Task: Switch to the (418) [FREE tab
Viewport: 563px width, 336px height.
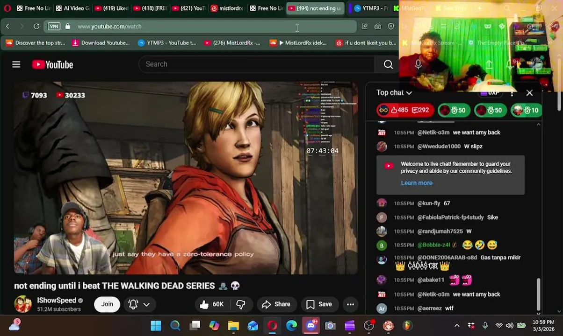Action: tap(150, 8)
